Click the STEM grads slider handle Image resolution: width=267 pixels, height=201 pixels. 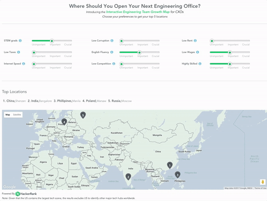pyautogui.click(x=52, y=41)
